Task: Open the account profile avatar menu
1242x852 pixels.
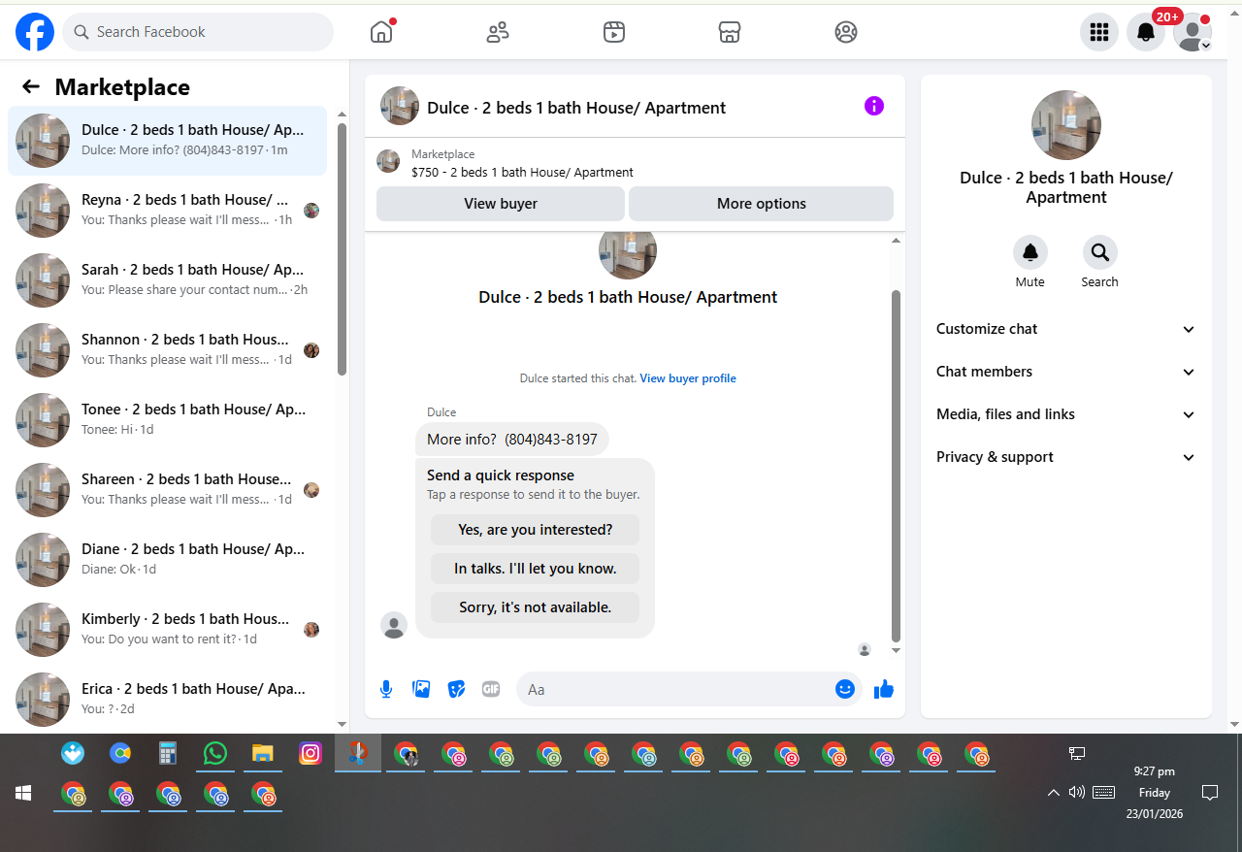Action: pos(1193,32)
